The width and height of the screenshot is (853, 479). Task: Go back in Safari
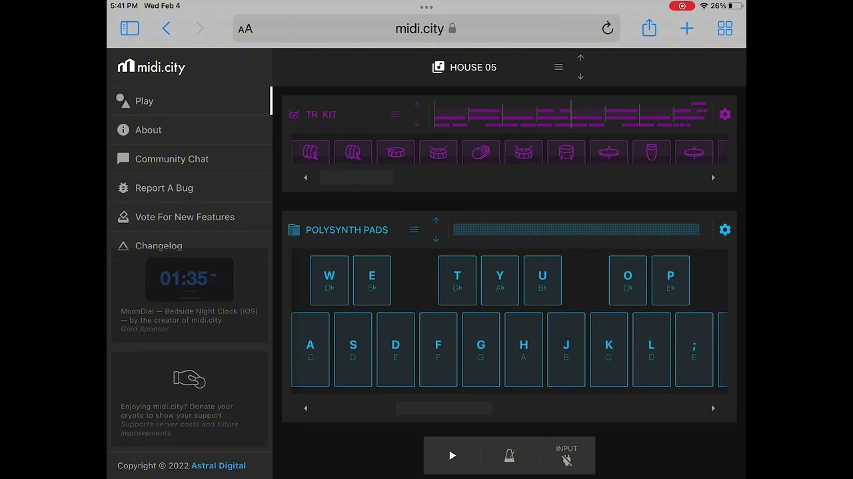(x=167, y=29)
